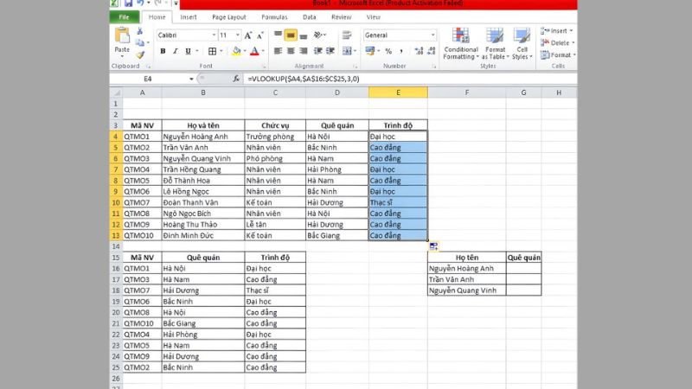
Task: Apply yellow Fill Color bucket
Action: coord(236,51)
